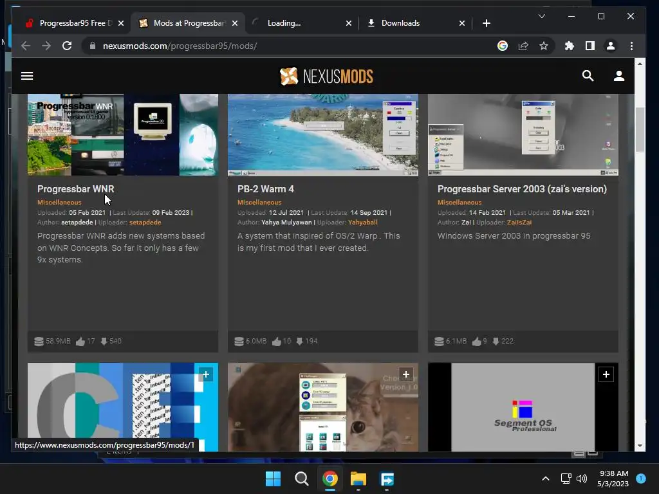Image resolution: width=659 pixels, height=494 pixels.
Task: Click downloads icon on PB-2 Warm 4
Action: coord(300,341)
